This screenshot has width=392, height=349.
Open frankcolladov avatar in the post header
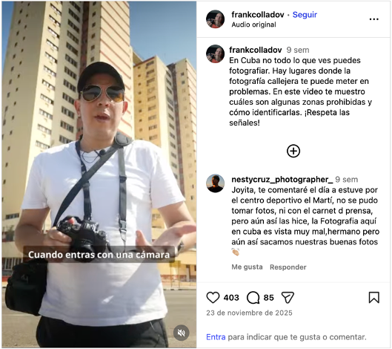coord(215,19)
